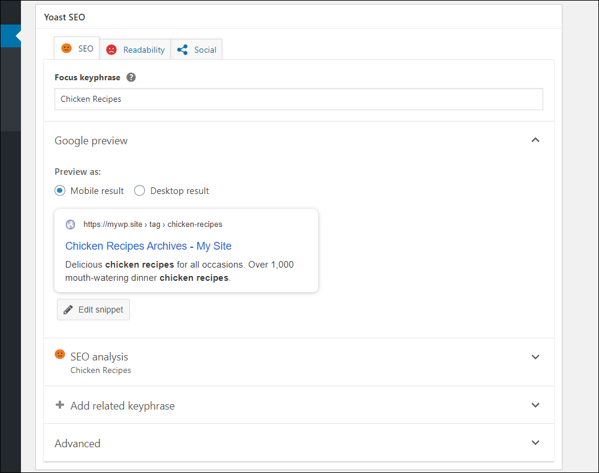This screenshot has height=473, width=599.
Task: Click the Focus keyphrase input field
Action: tap(299, 99)
